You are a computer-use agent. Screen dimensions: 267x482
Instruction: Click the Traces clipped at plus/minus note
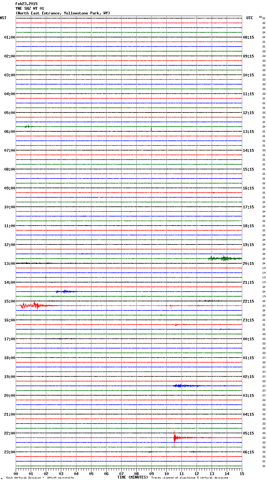(190, 478)
